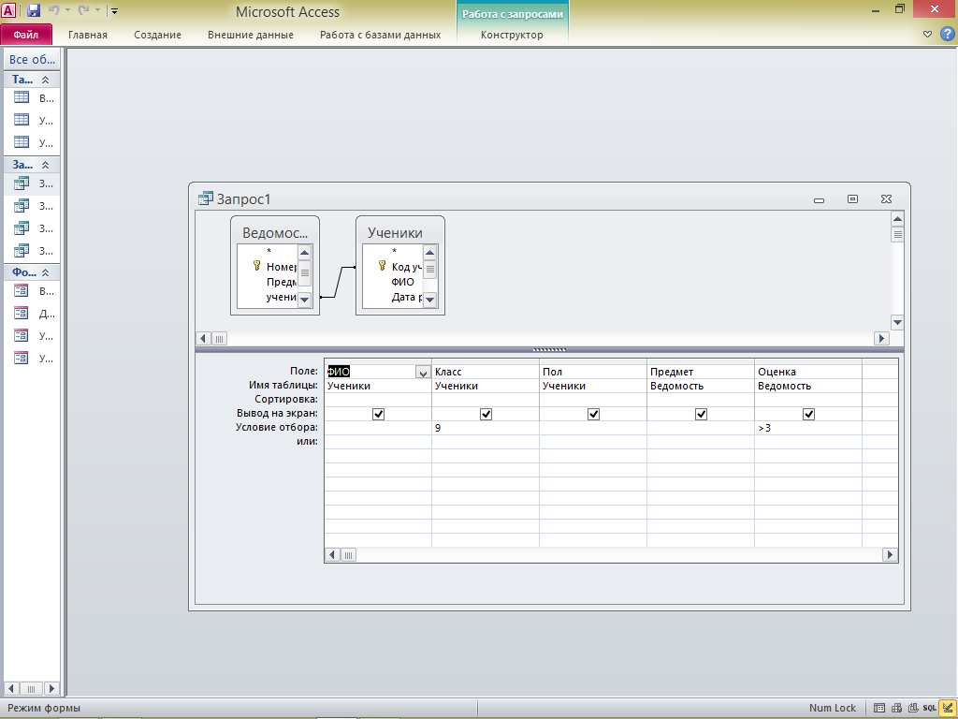The height and width of the screenshot is (719, 958).
Task: Click the table pane horizontal scroll thumb
Action: tap(219, 338)
